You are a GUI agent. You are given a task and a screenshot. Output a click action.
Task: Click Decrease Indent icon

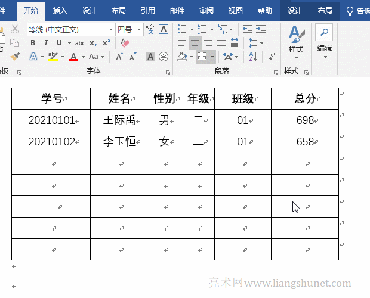(x=248, y=29)
